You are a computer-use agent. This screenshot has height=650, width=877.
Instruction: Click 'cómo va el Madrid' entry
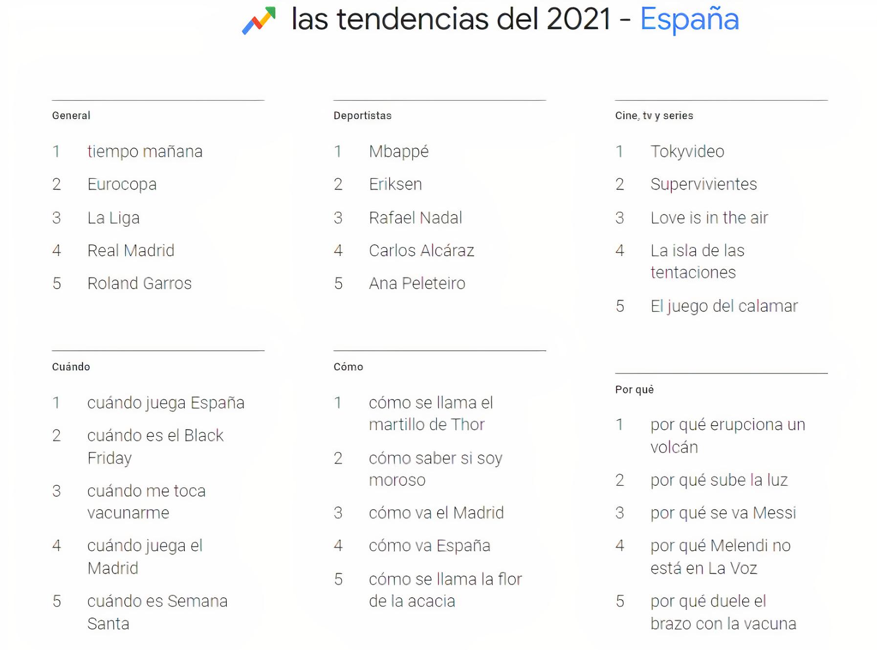[x=436, y=513]
